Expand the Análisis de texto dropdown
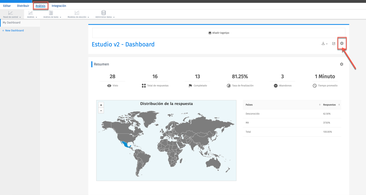The width and height of the screenshot is (366, 195). coord(60,17)
